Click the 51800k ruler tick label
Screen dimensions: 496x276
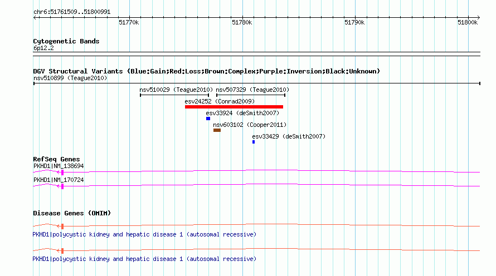pos(468,22)
